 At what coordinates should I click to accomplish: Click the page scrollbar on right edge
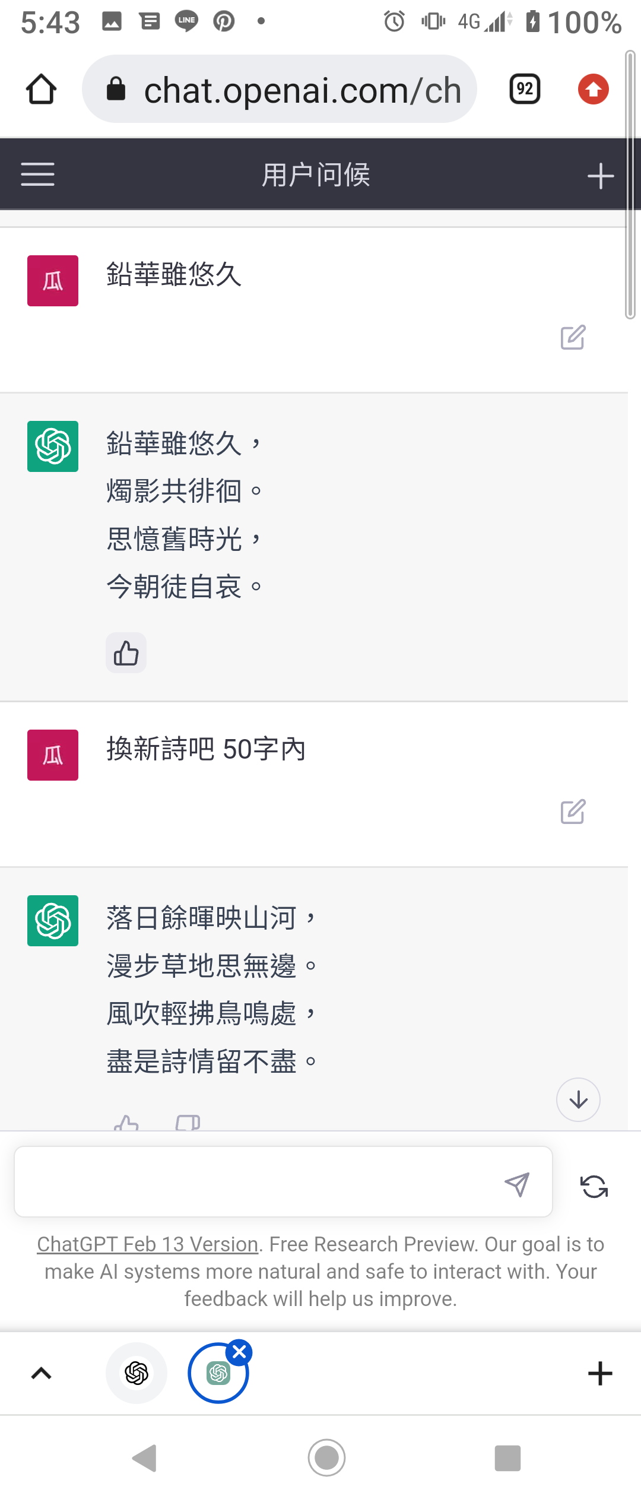click(x=630, y=185)
